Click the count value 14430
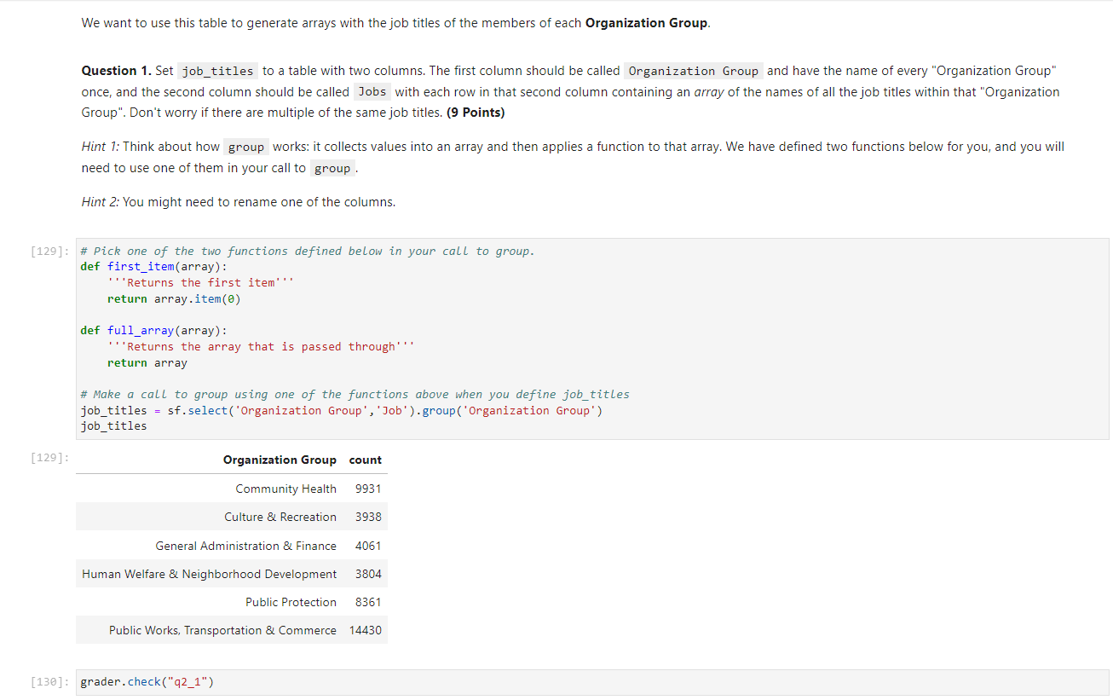Screen dimensions: 1113x700 point(366,630)
